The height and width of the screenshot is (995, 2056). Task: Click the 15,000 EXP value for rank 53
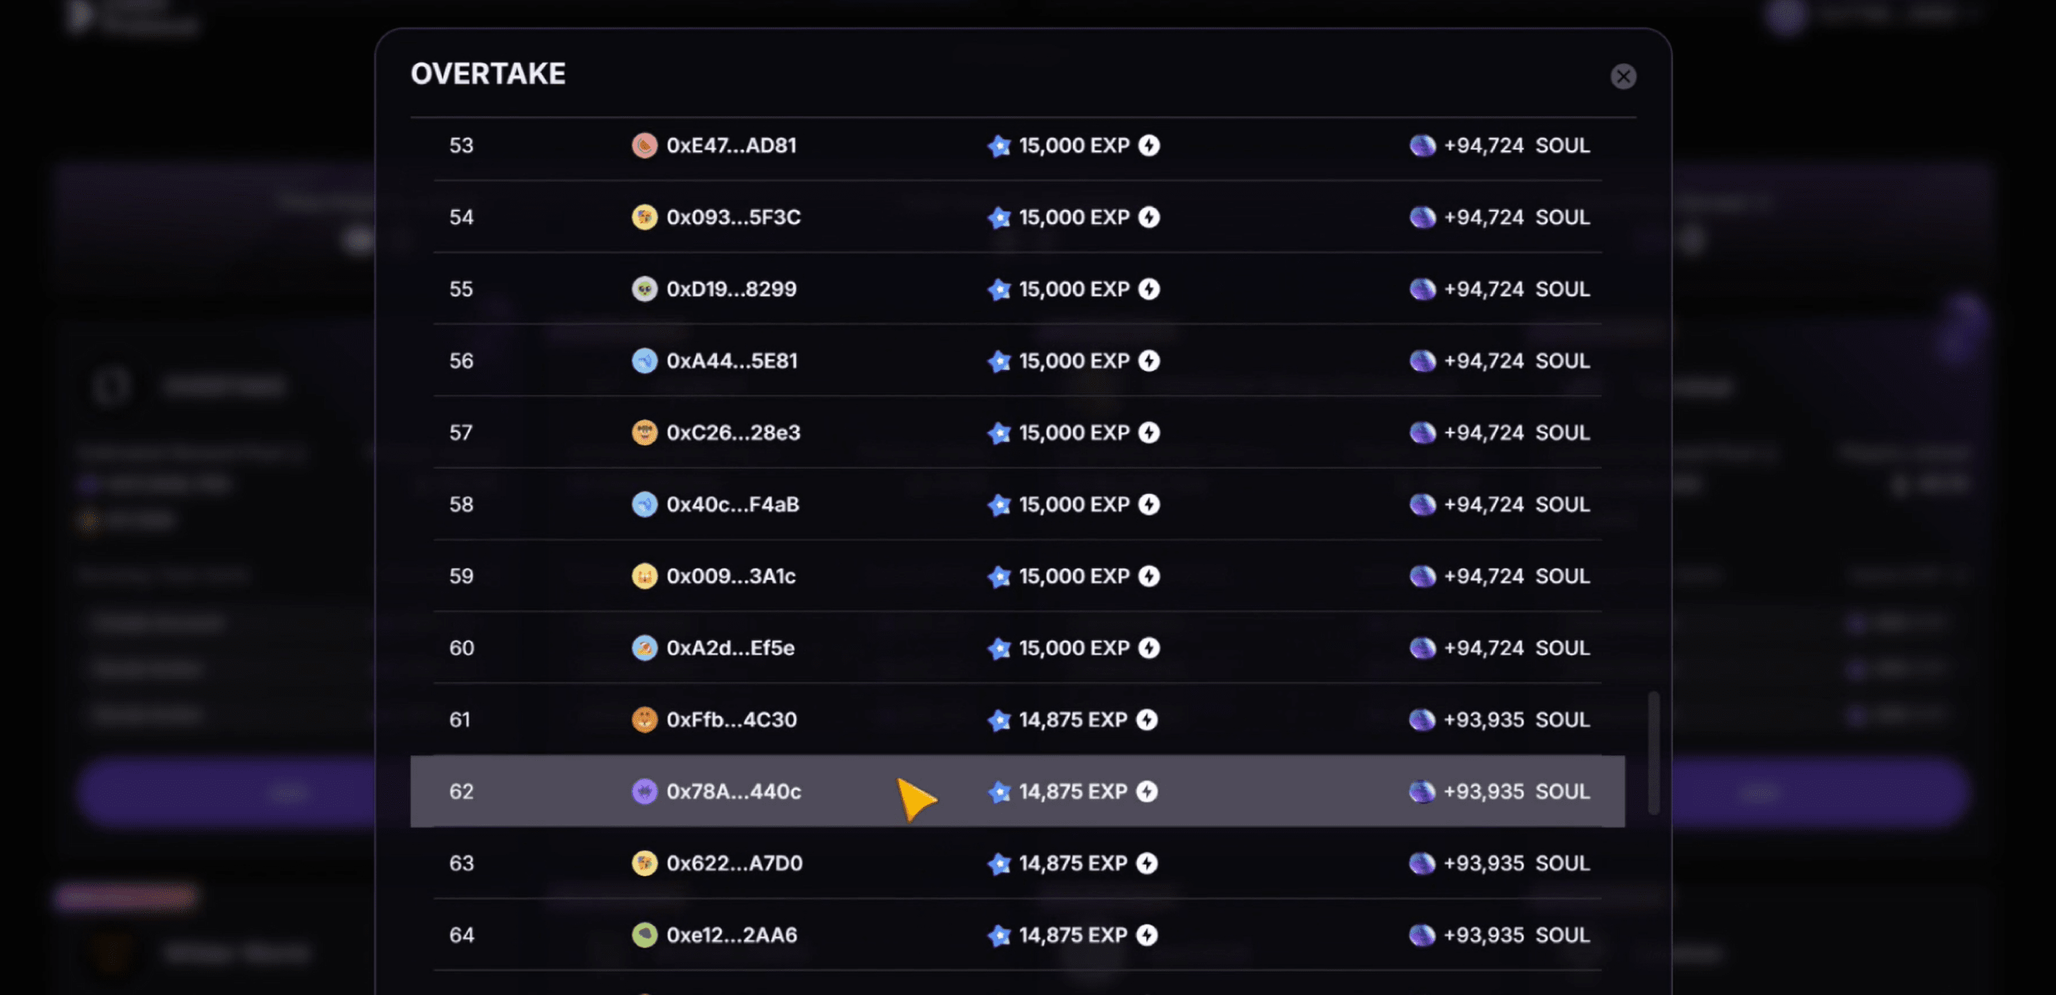(1074, 145)
